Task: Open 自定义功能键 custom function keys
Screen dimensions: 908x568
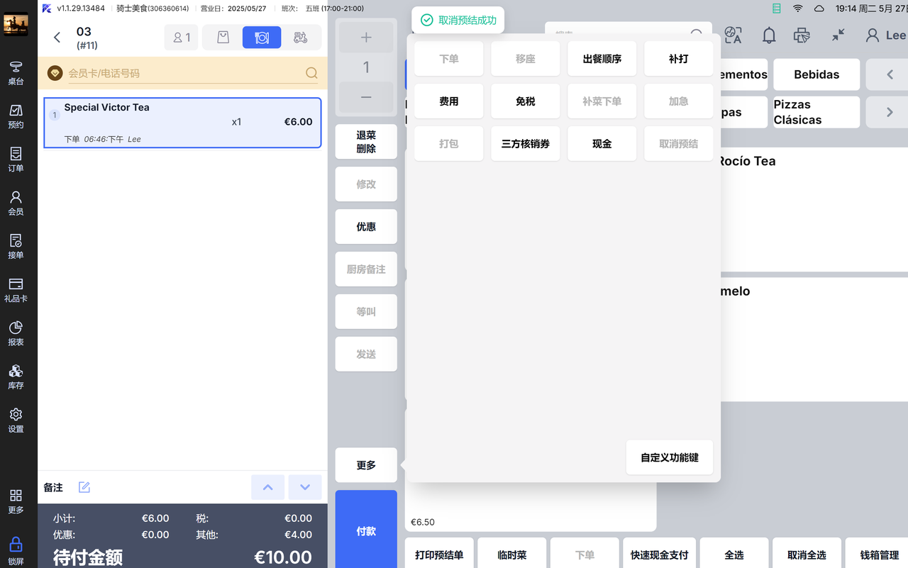Action: 670,457
